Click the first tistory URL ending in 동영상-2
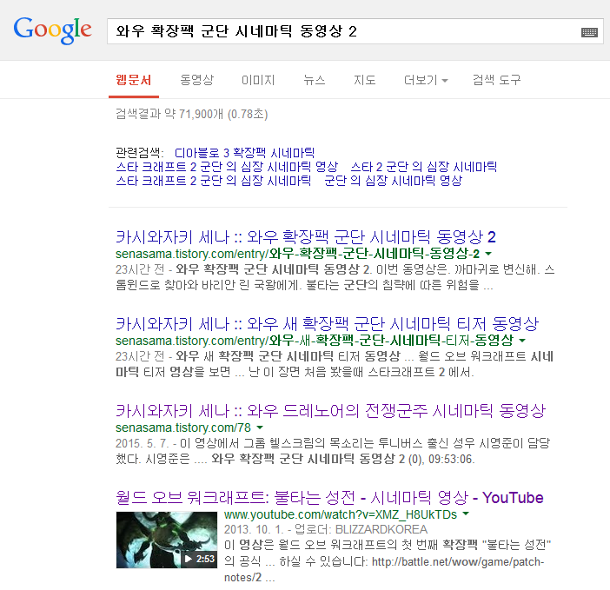 click(297, 254)
